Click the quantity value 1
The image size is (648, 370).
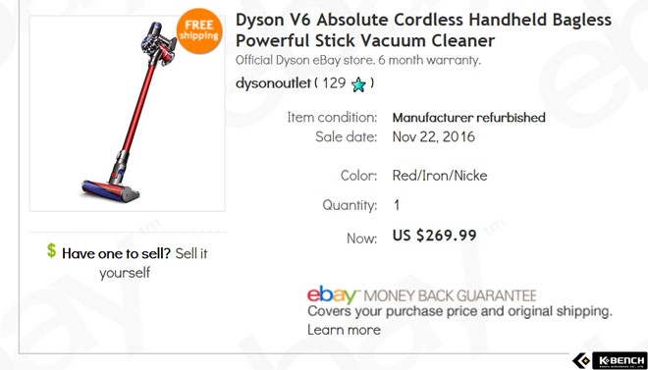click(397, 205)
